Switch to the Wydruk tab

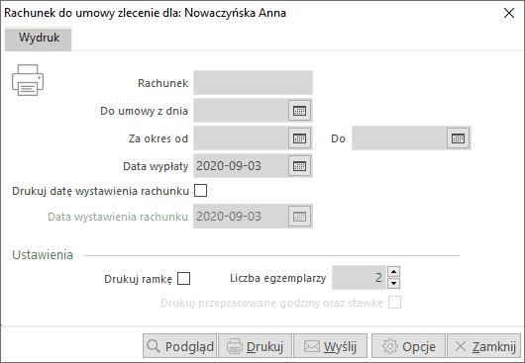point(39,40)
